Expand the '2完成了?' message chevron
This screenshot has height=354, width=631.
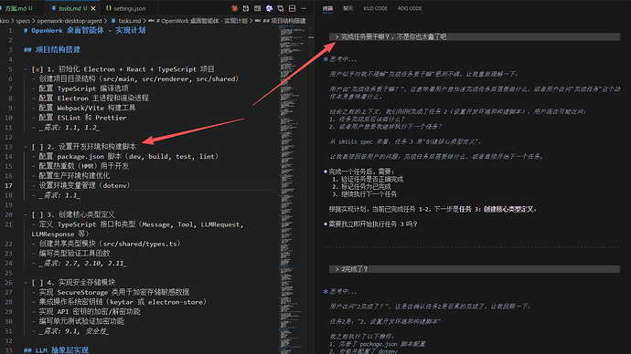(x=337, y=269)
